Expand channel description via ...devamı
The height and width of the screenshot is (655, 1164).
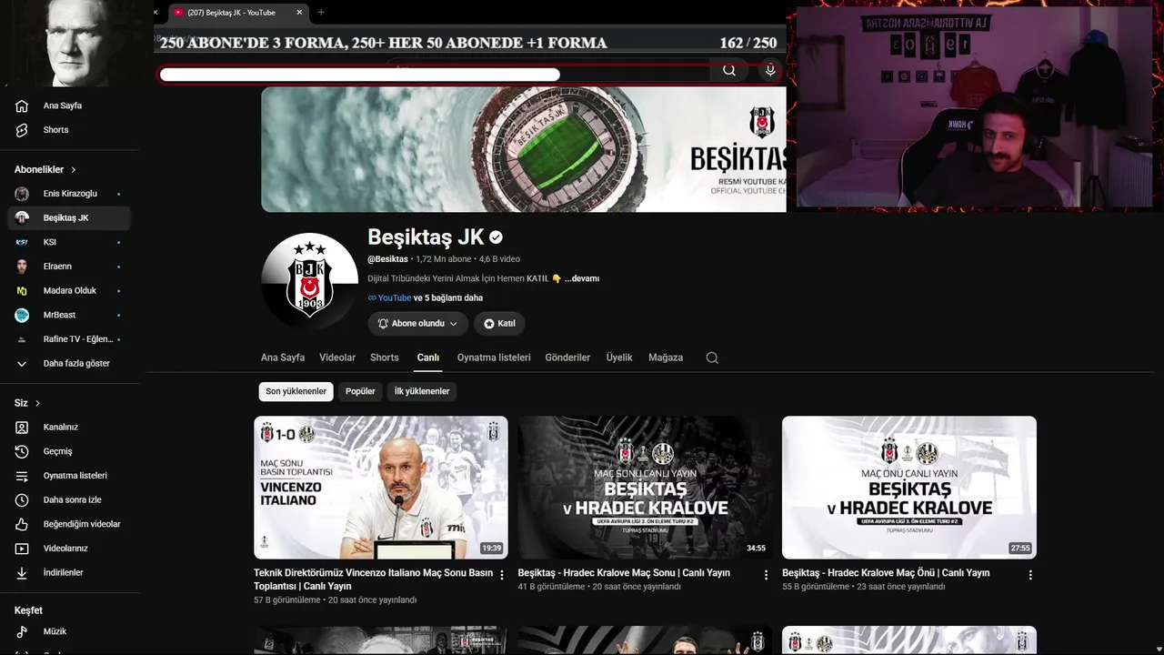[582, 278]
